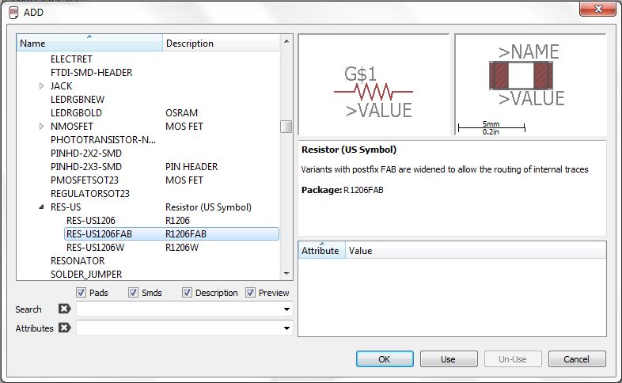Click the Resistor (US Symbol) heading in the details pane
Screen dimensions: 622x383
point(349,150)
